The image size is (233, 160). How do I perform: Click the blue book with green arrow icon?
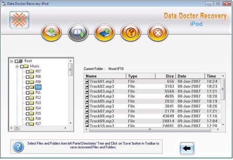(104, 32)
